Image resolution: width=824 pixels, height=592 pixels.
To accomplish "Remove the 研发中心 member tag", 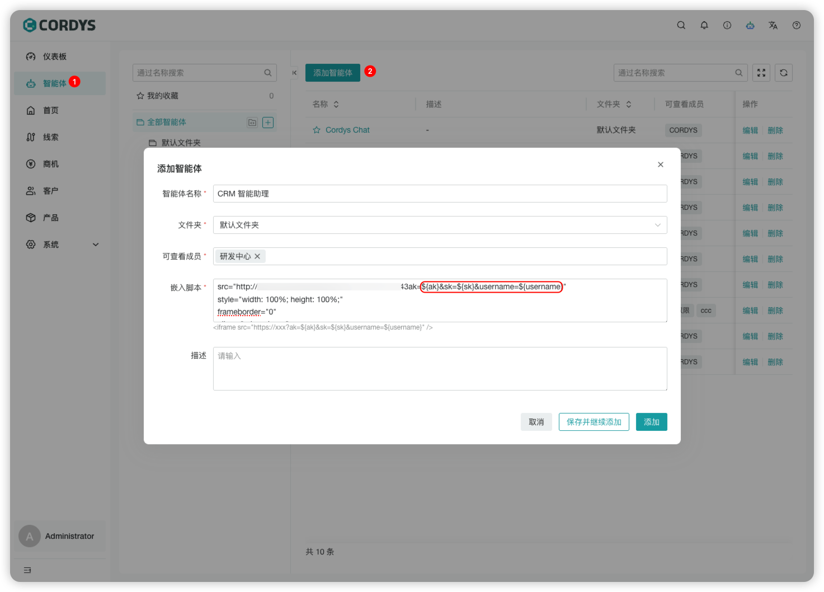I will point(257,256).
